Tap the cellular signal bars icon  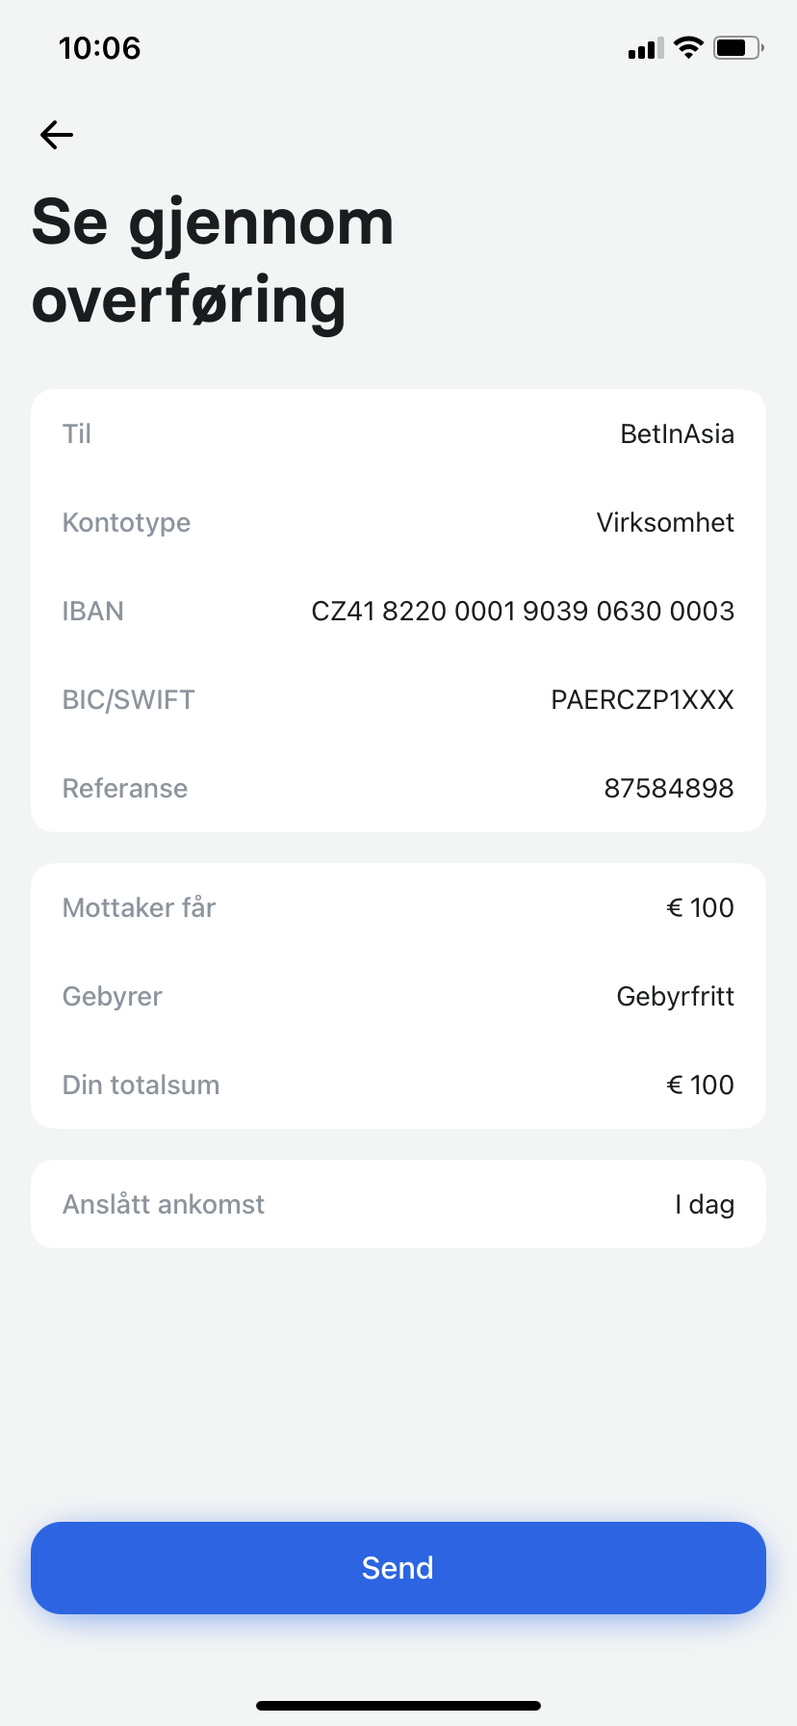tap(645, 48)
